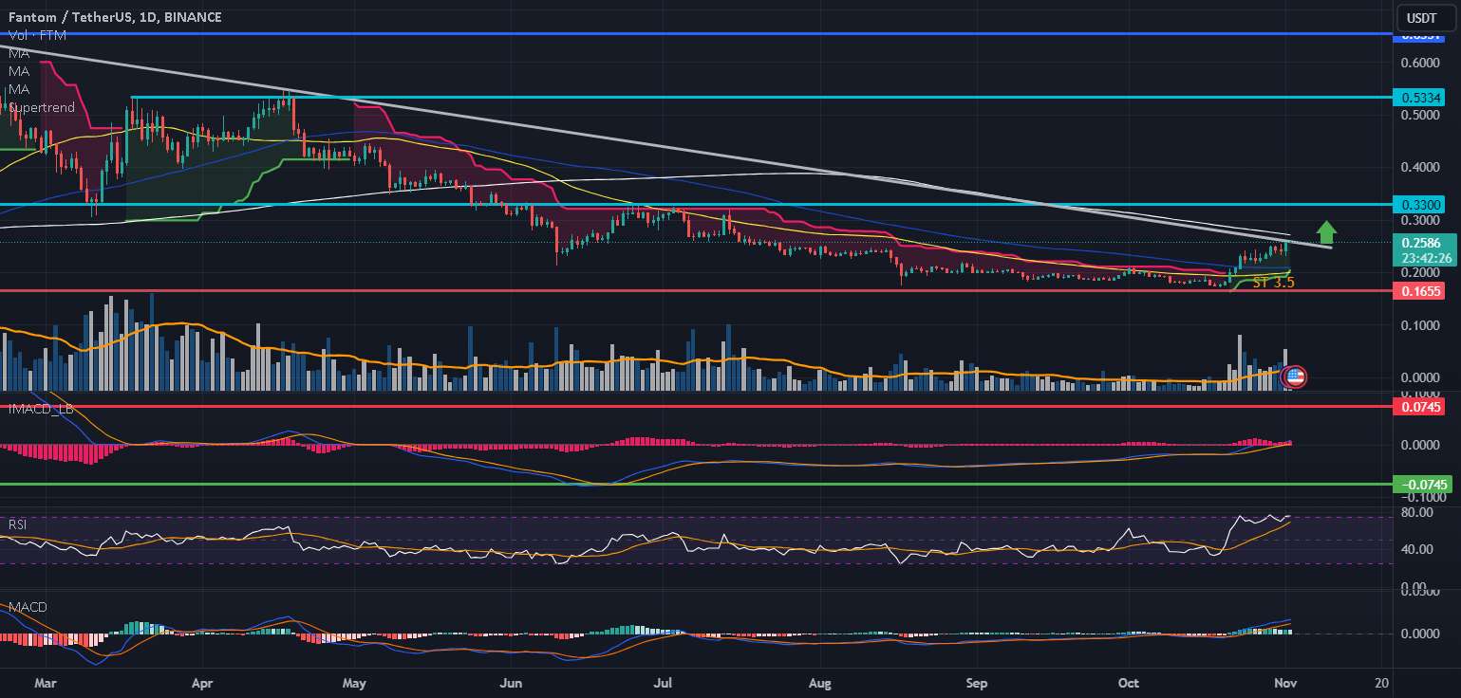
Task: Click the 0.2000 price axis value
Action: [1421, 273]
